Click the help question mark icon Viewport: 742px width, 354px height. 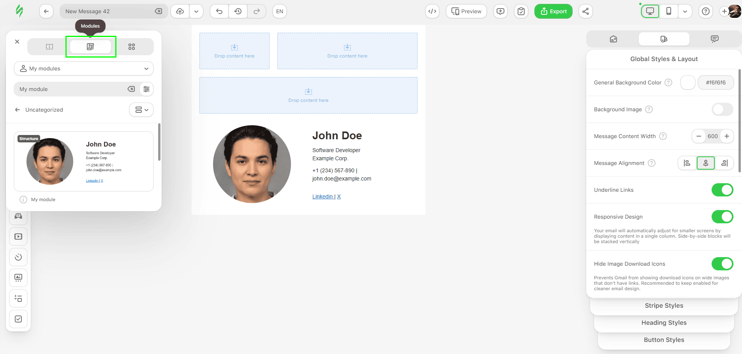pos(705,11)
